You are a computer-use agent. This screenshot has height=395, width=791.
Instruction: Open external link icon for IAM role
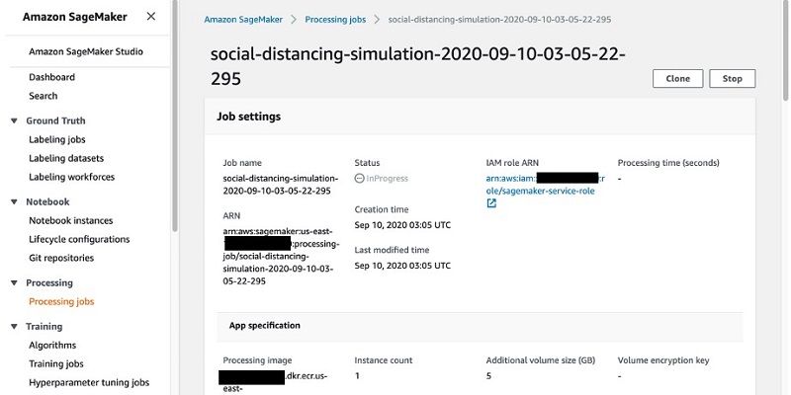(491, 203)
